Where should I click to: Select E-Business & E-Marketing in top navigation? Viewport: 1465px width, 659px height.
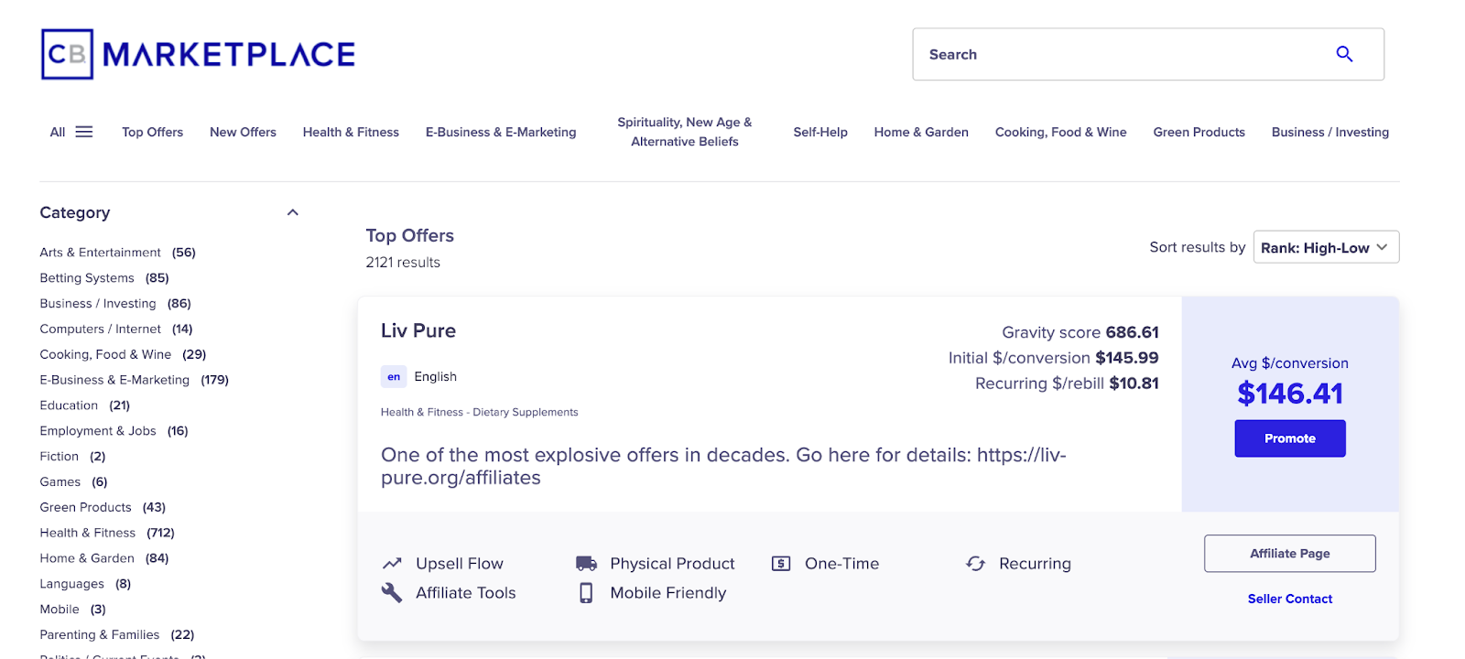[501, 132]
